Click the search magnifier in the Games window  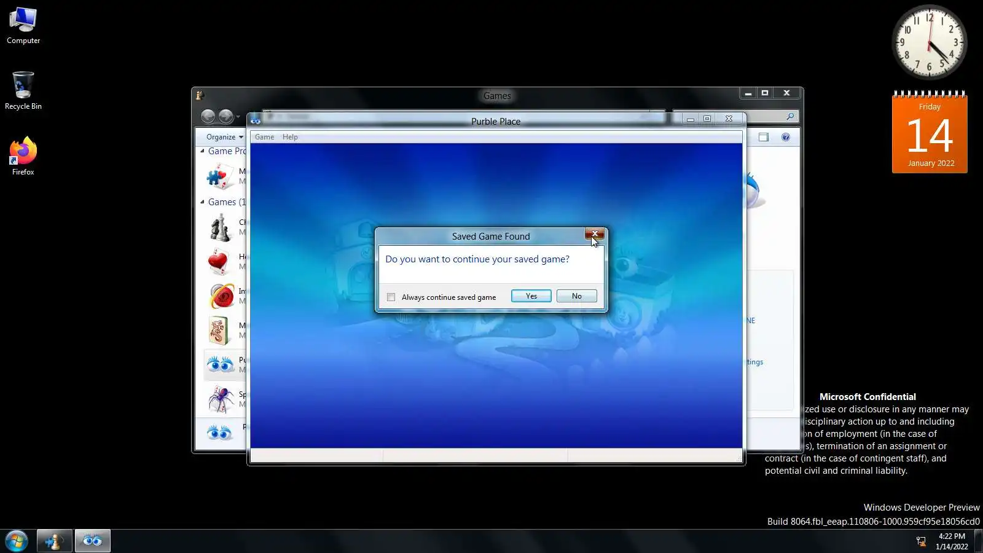(790, 116)
